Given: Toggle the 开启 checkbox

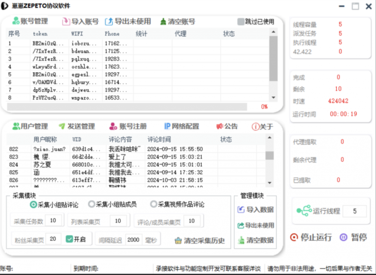Looking at the screenshot, I should point(69,239).
